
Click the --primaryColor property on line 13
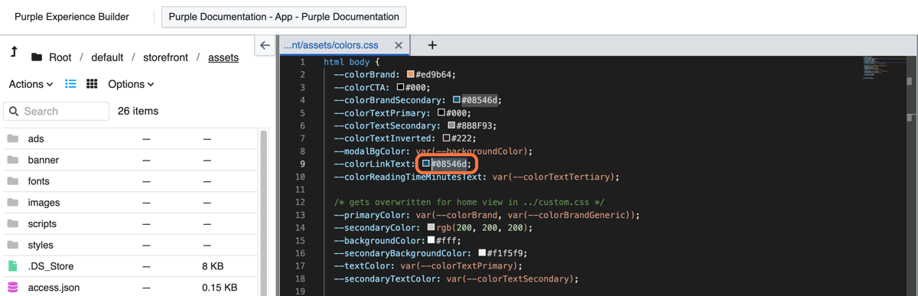pyautogui.click(x=372, y=215)
